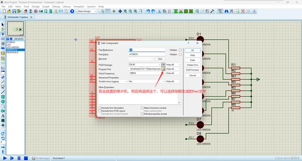Stop the simulation with the square button
This screenshot has height=161, width=302.
26,158
